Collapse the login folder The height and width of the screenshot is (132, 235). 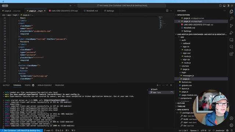[x=184, y=73]
